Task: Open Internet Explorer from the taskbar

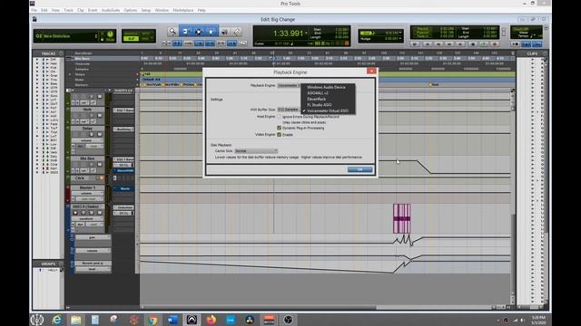Action: [x=56, y=320]
